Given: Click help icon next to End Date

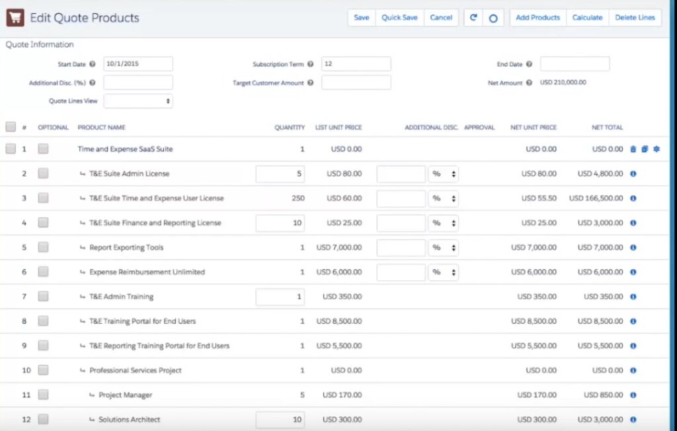Looking at the screenshot, I should pos(529,64).
